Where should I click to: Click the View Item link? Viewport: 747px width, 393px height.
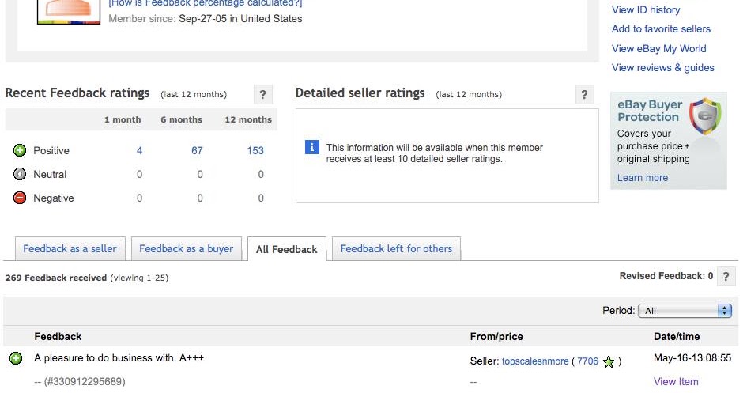676,382
